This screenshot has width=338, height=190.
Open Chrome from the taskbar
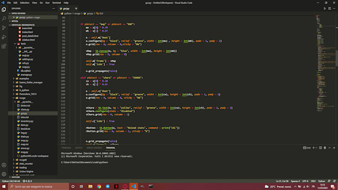point(99,187)
